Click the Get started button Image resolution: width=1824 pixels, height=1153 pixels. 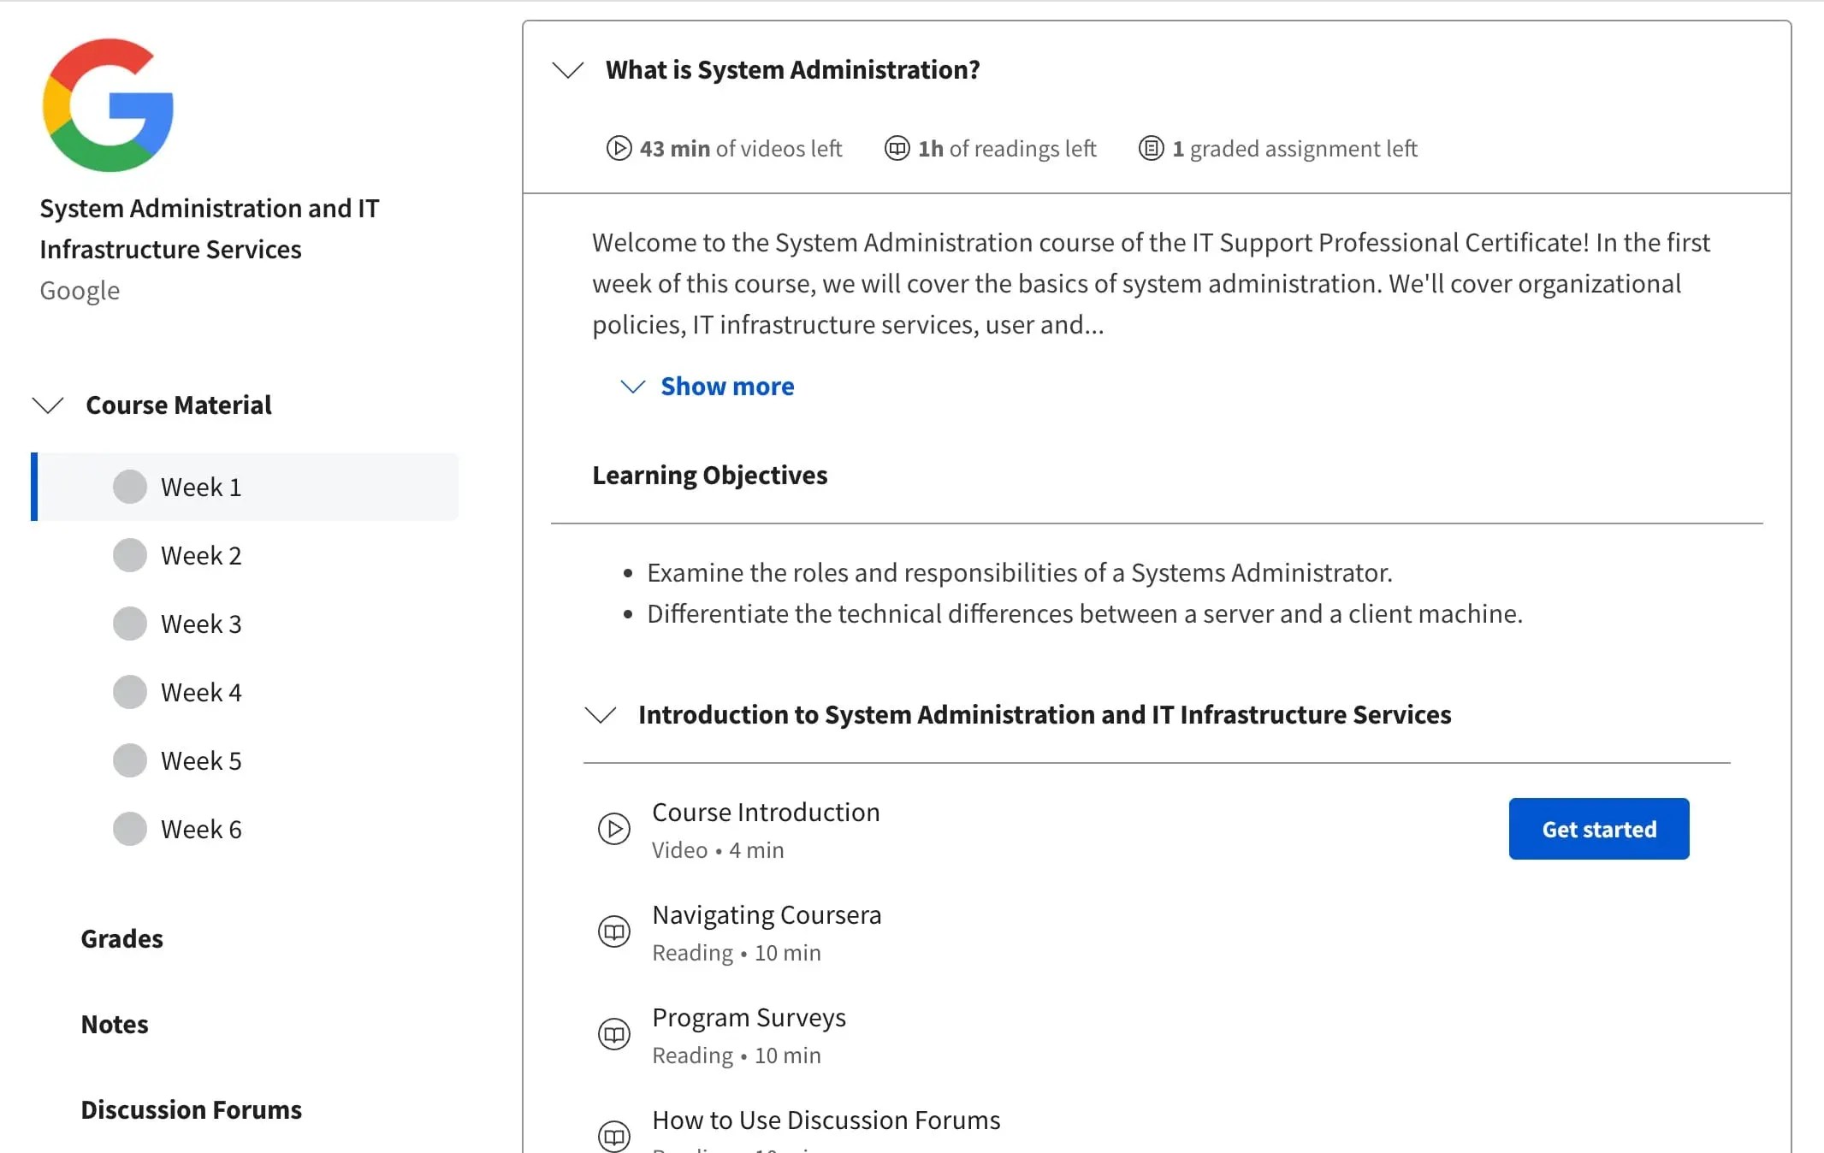tap(1598, 828)
